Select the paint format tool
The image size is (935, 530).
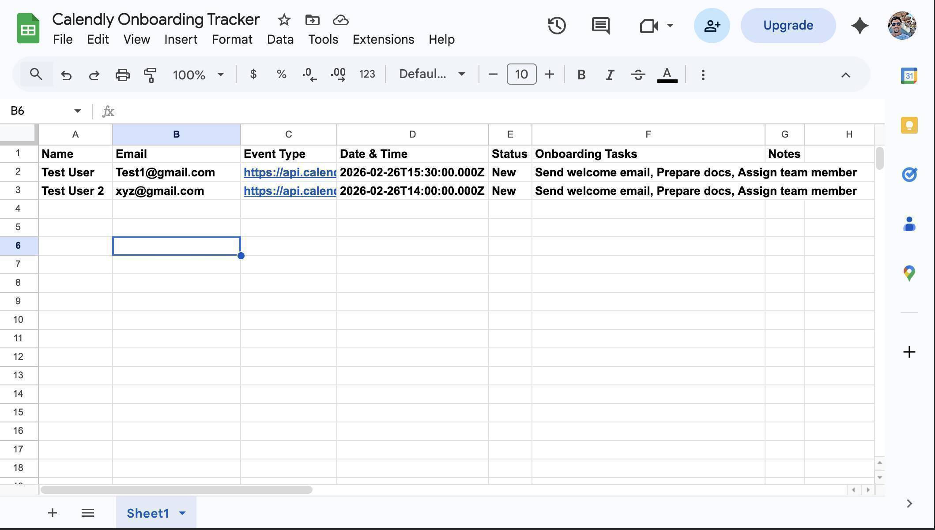[x=150, y=75]
